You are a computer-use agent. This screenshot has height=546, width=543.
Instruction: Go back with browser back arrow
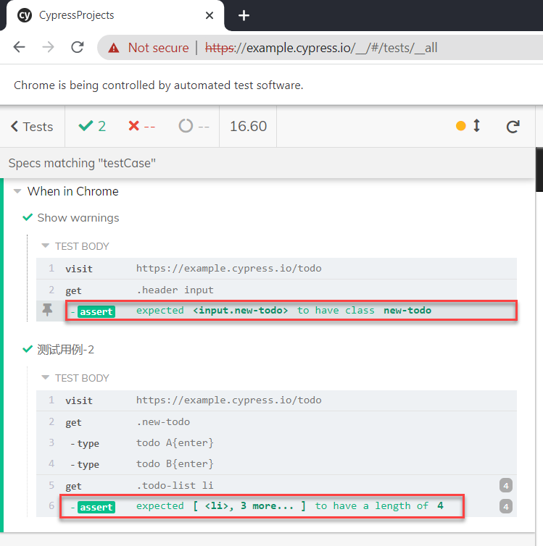click(x=19, y=47)
